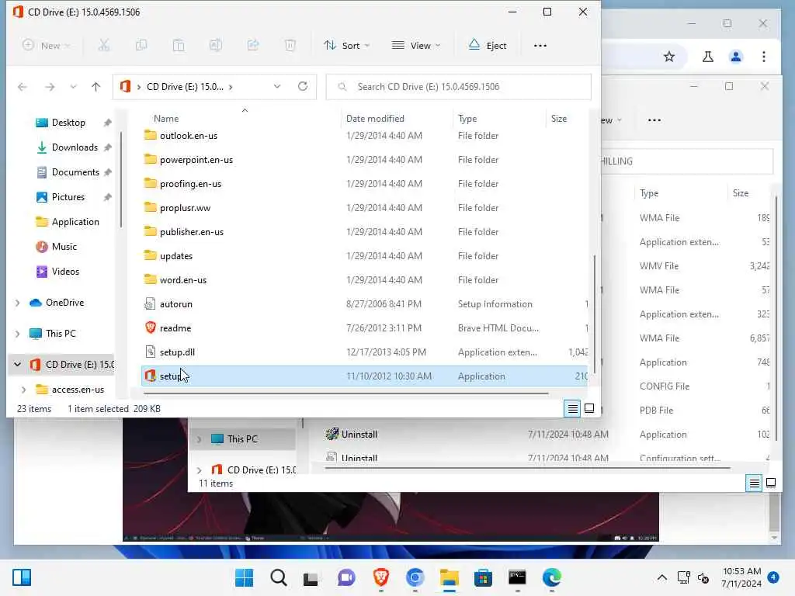The height and width of the screenshot is (596, 795).
Task: Click the Eject button
Action: coord(488,46)
